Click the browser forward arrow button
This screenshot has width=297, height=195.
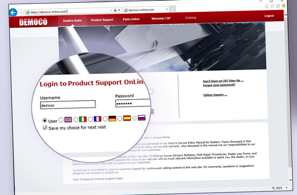(21, 12)
